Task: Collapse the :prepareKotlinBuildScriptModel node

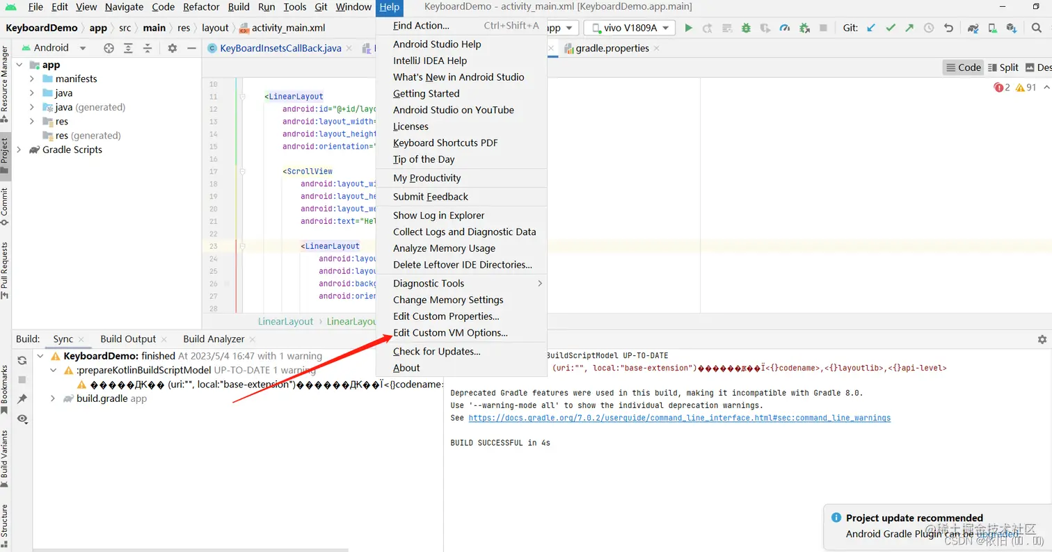Action: point(54,370)
